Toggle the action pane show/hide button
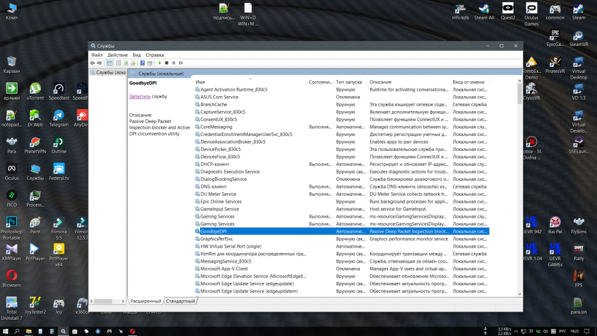 pos(150,63)
